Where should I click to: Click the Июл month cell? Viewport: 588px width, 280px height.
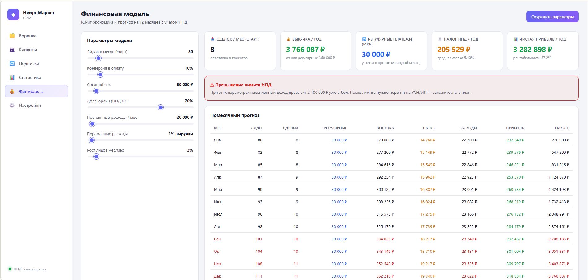click(218, 214)
